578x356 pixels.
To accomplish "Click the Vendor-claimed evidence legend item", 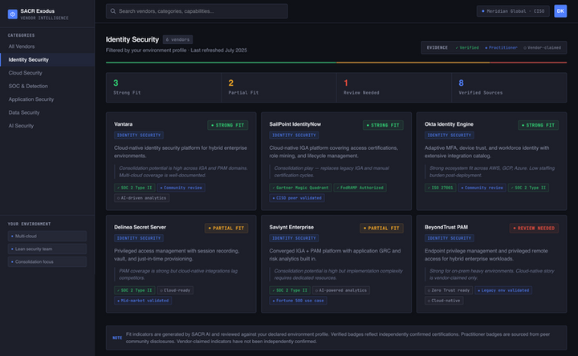I will pyautogui.click(x=542, y=48).
